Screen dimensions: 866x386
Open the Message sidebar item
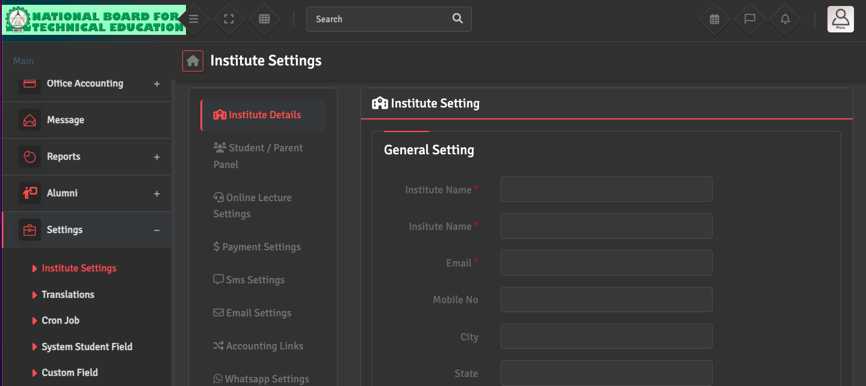(x=66, y=120)
